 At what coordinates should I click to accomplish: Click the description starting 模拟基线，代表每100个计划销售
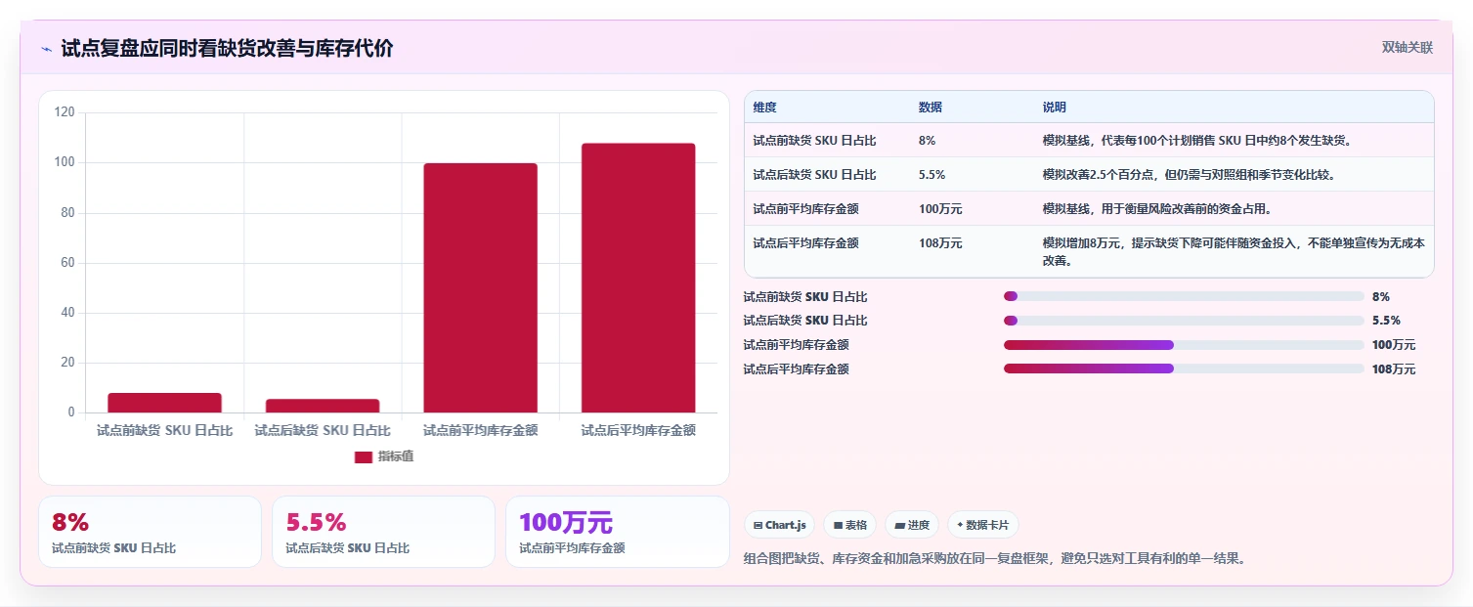(x=1197, y=141)
